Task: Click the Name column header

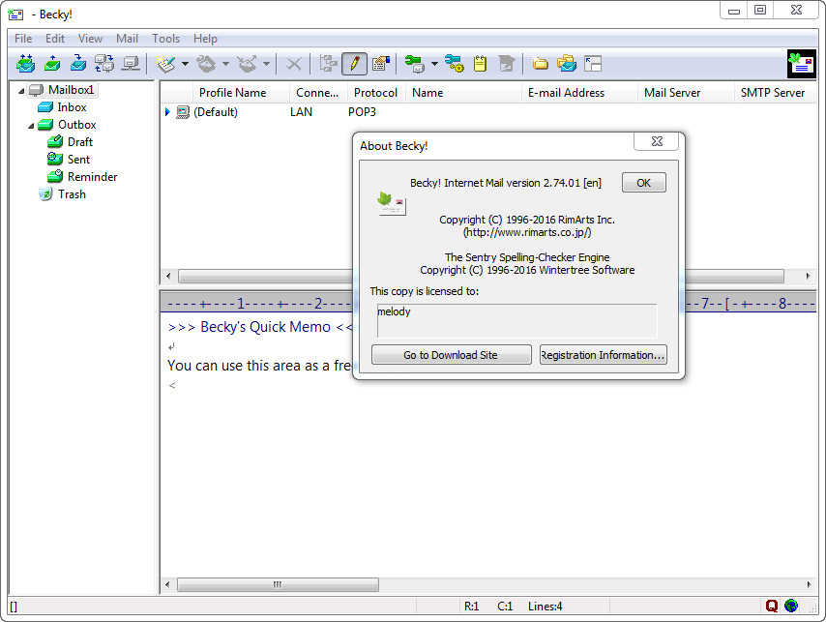Action: pos(463,93)
